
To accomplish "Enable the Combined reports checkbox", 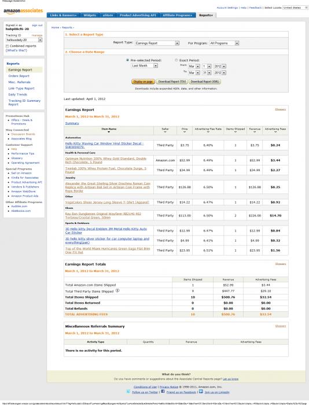I will tap(8, 46).
